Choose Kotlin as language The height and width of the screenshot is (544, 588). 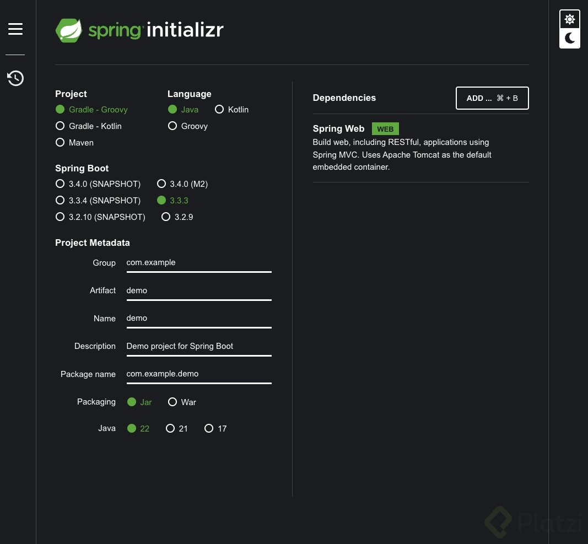232,110
